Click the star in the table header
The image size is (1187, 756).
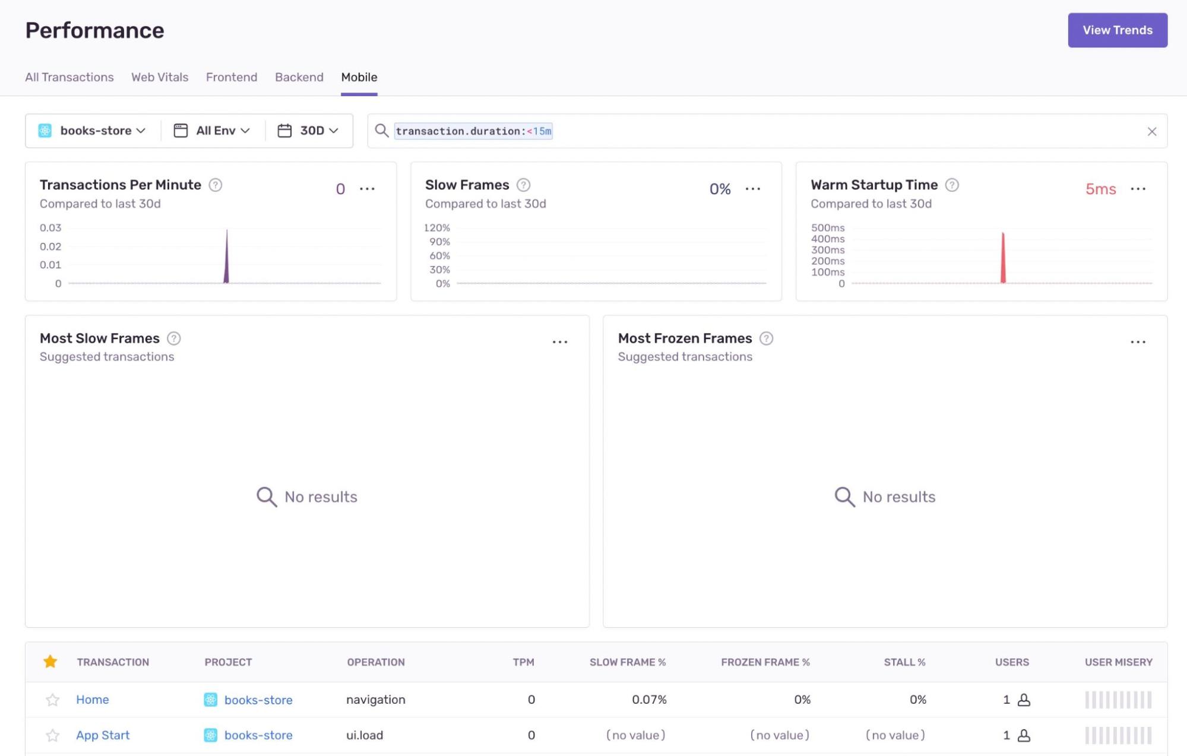(x=50, y=661)
